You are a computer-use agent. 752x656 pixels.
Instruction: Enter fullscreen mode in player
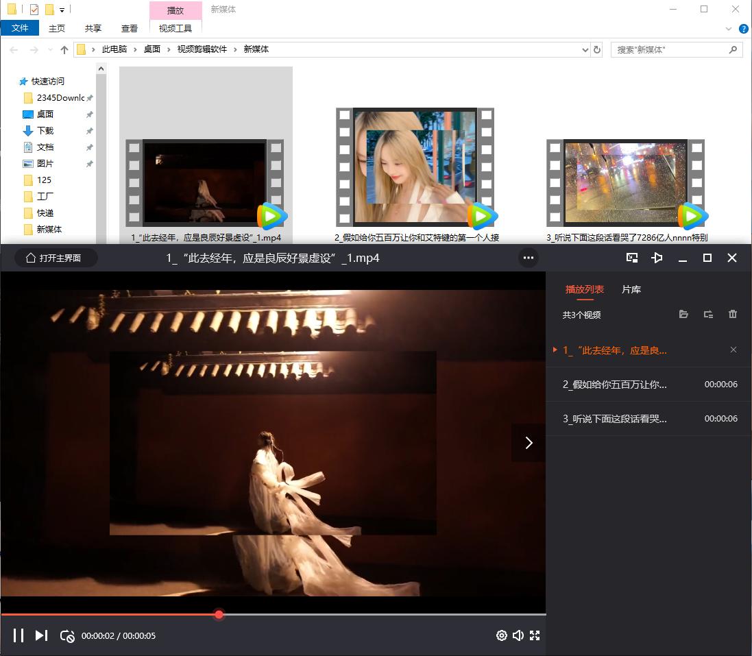535,635
